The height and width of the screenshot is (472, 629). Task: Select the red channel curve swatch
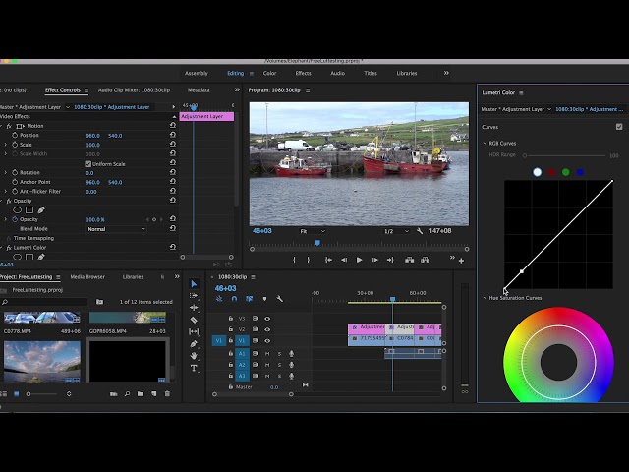[x=551, y=172]
